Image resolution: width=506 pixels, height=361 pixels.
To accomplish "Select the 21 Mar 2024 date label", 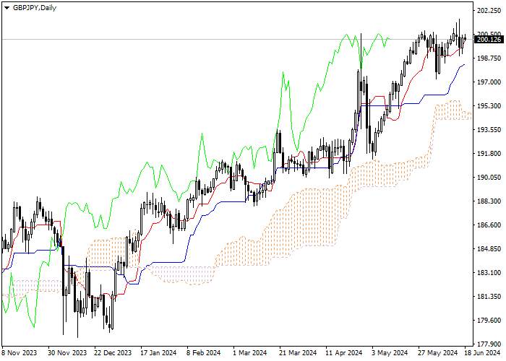I will coord(298,352).
